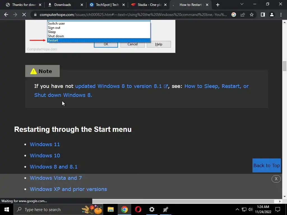Click the padlock site info icon
Image resolution: width=287 pixels, height=215 pixels.
point(35,15)
